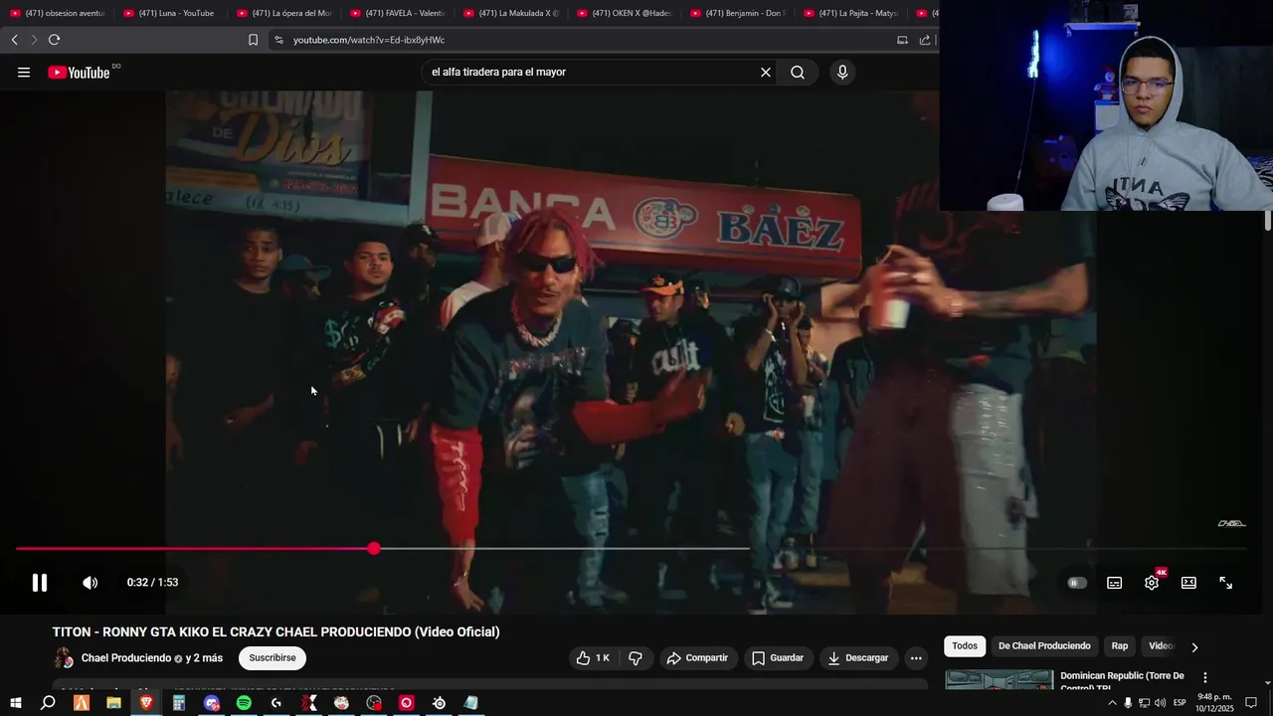The width and height of the screenshot is (1273, 716).
Task: Cast or open picture-in-picture icon in address bar
Action: pos(902,40)
